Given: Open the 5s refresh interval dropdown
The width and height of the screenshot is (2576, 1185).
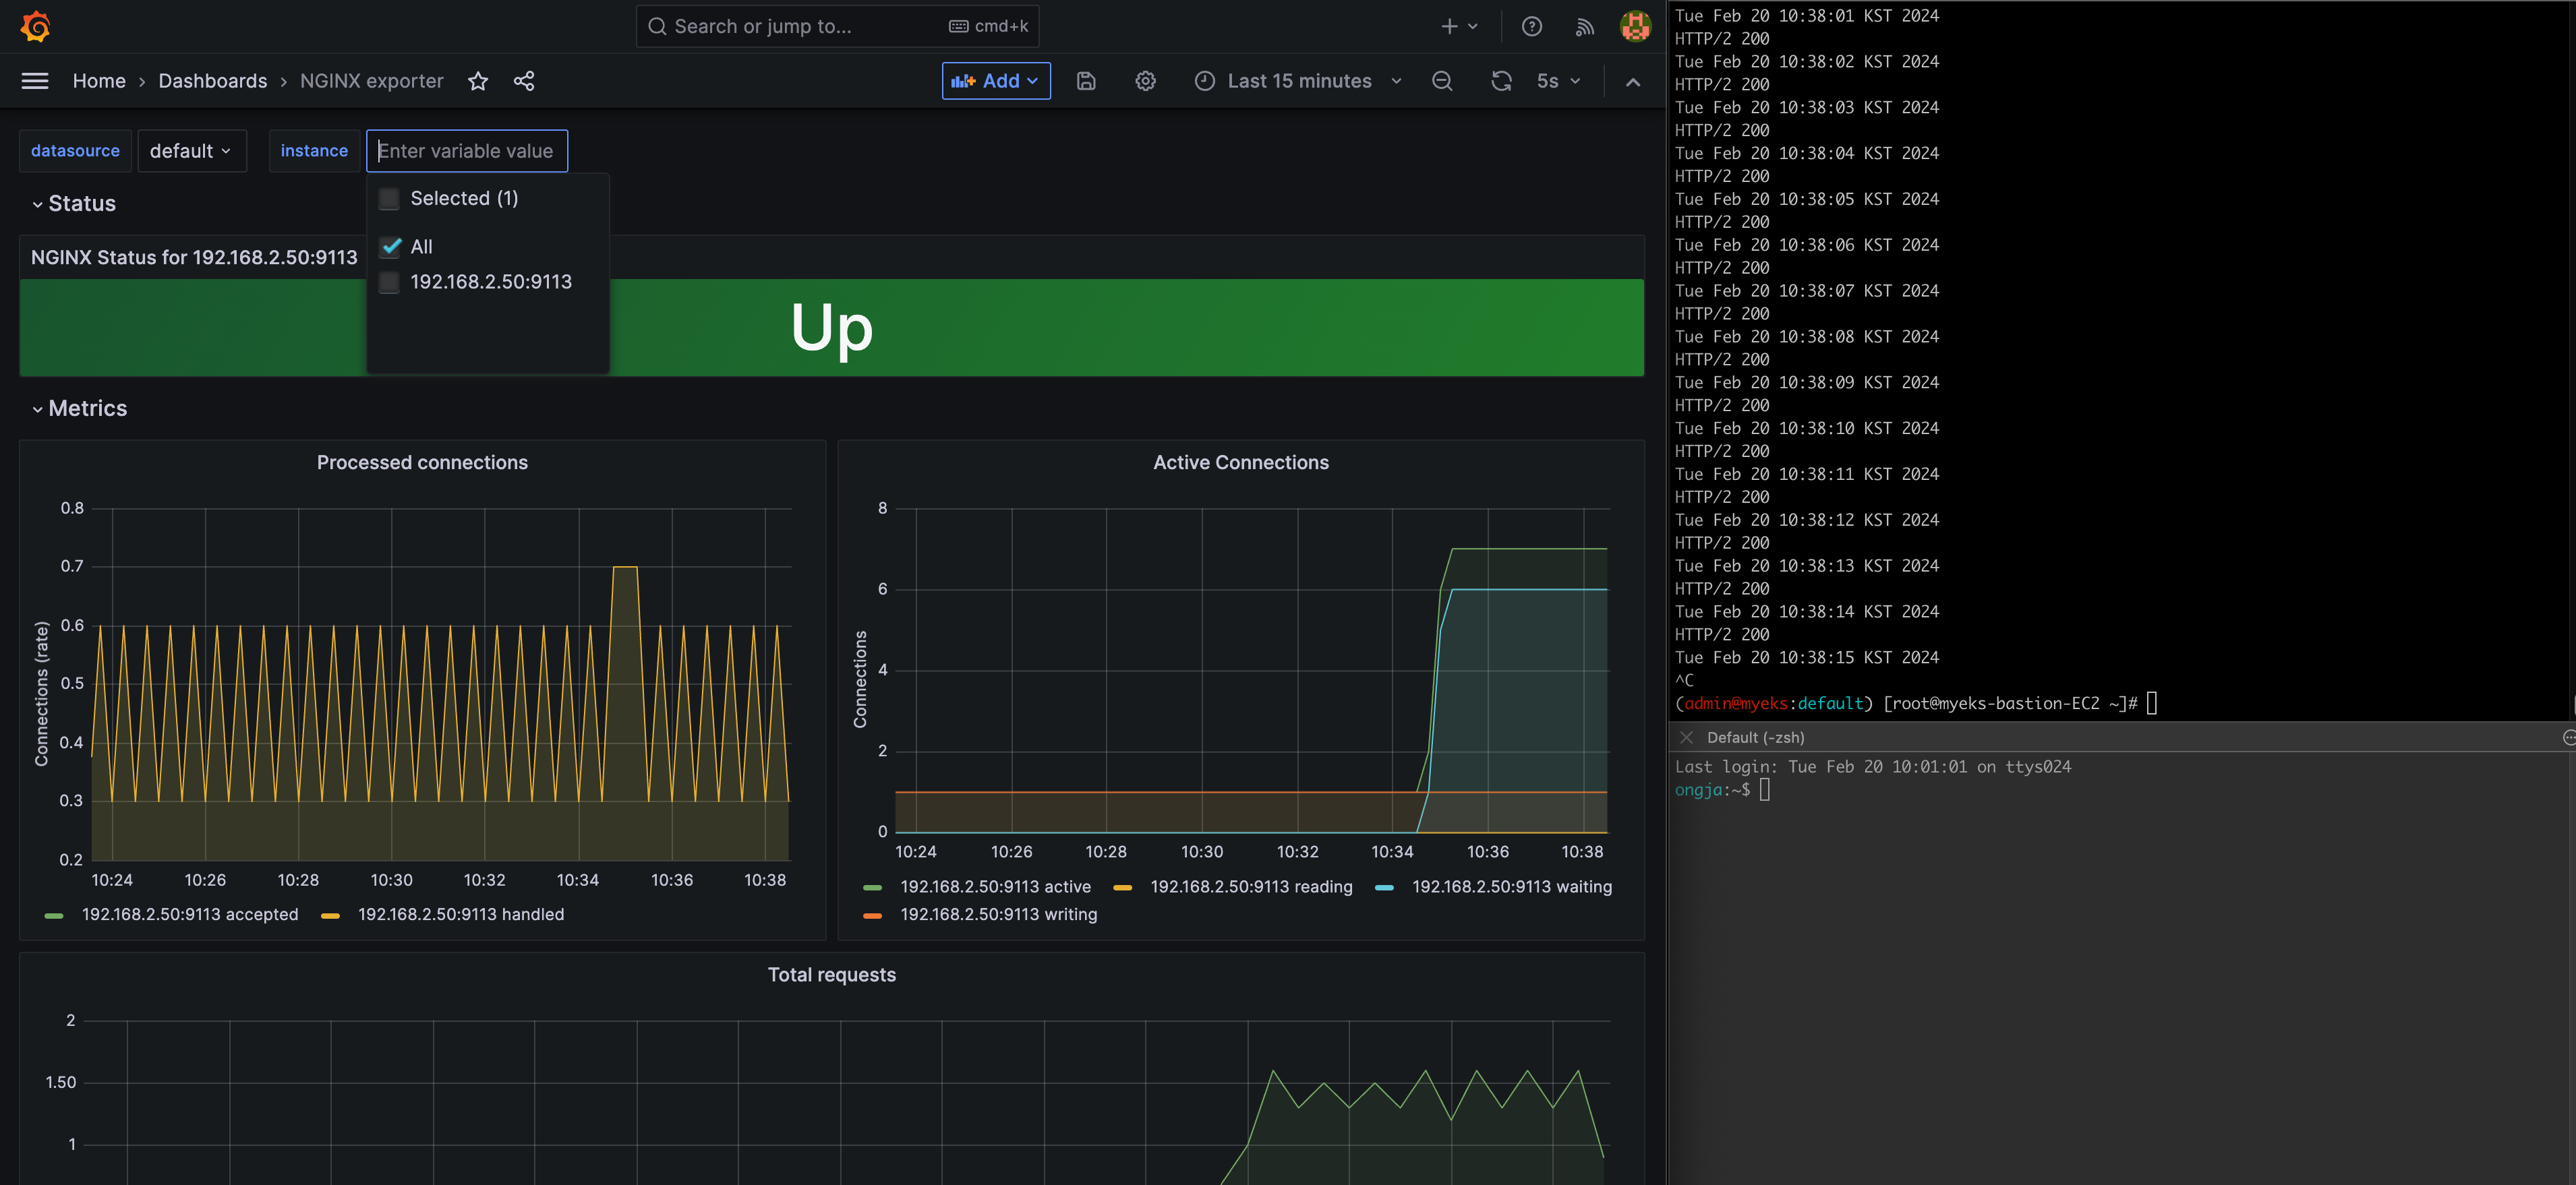Looking at the screenshot, I should coord(1558,81).
